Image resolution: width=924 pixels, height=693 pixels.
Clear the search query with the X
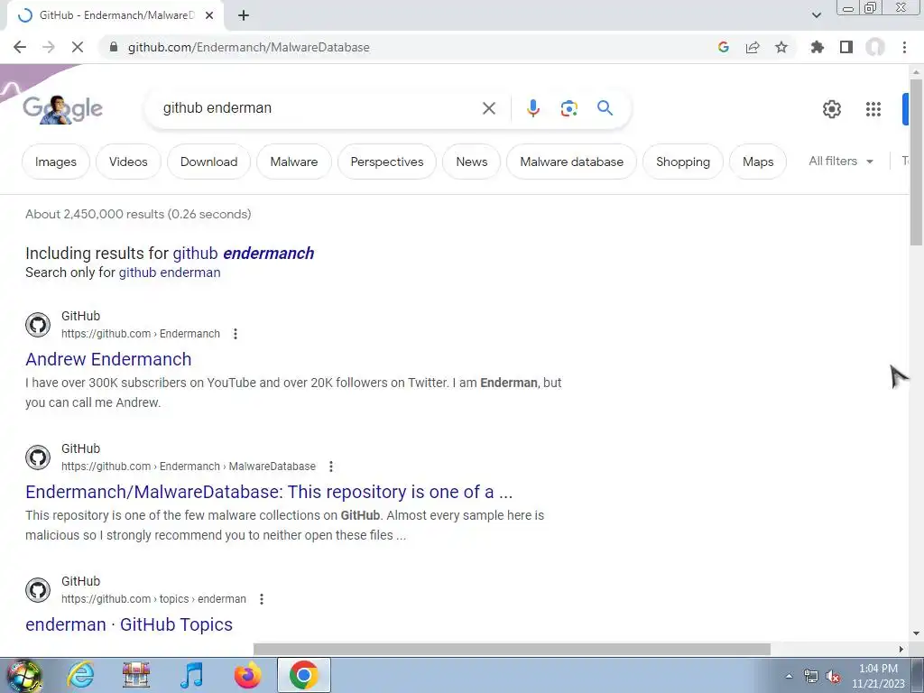[x=488, y=108]
